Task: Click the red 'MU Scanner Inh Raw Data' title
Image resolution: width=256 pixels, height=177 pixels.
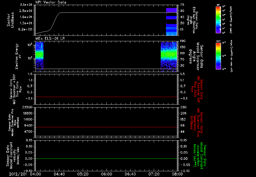Action: pos(197,89)
